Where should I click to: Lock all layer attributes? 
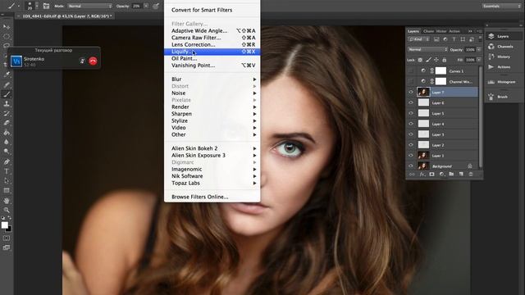pos(445,60)
